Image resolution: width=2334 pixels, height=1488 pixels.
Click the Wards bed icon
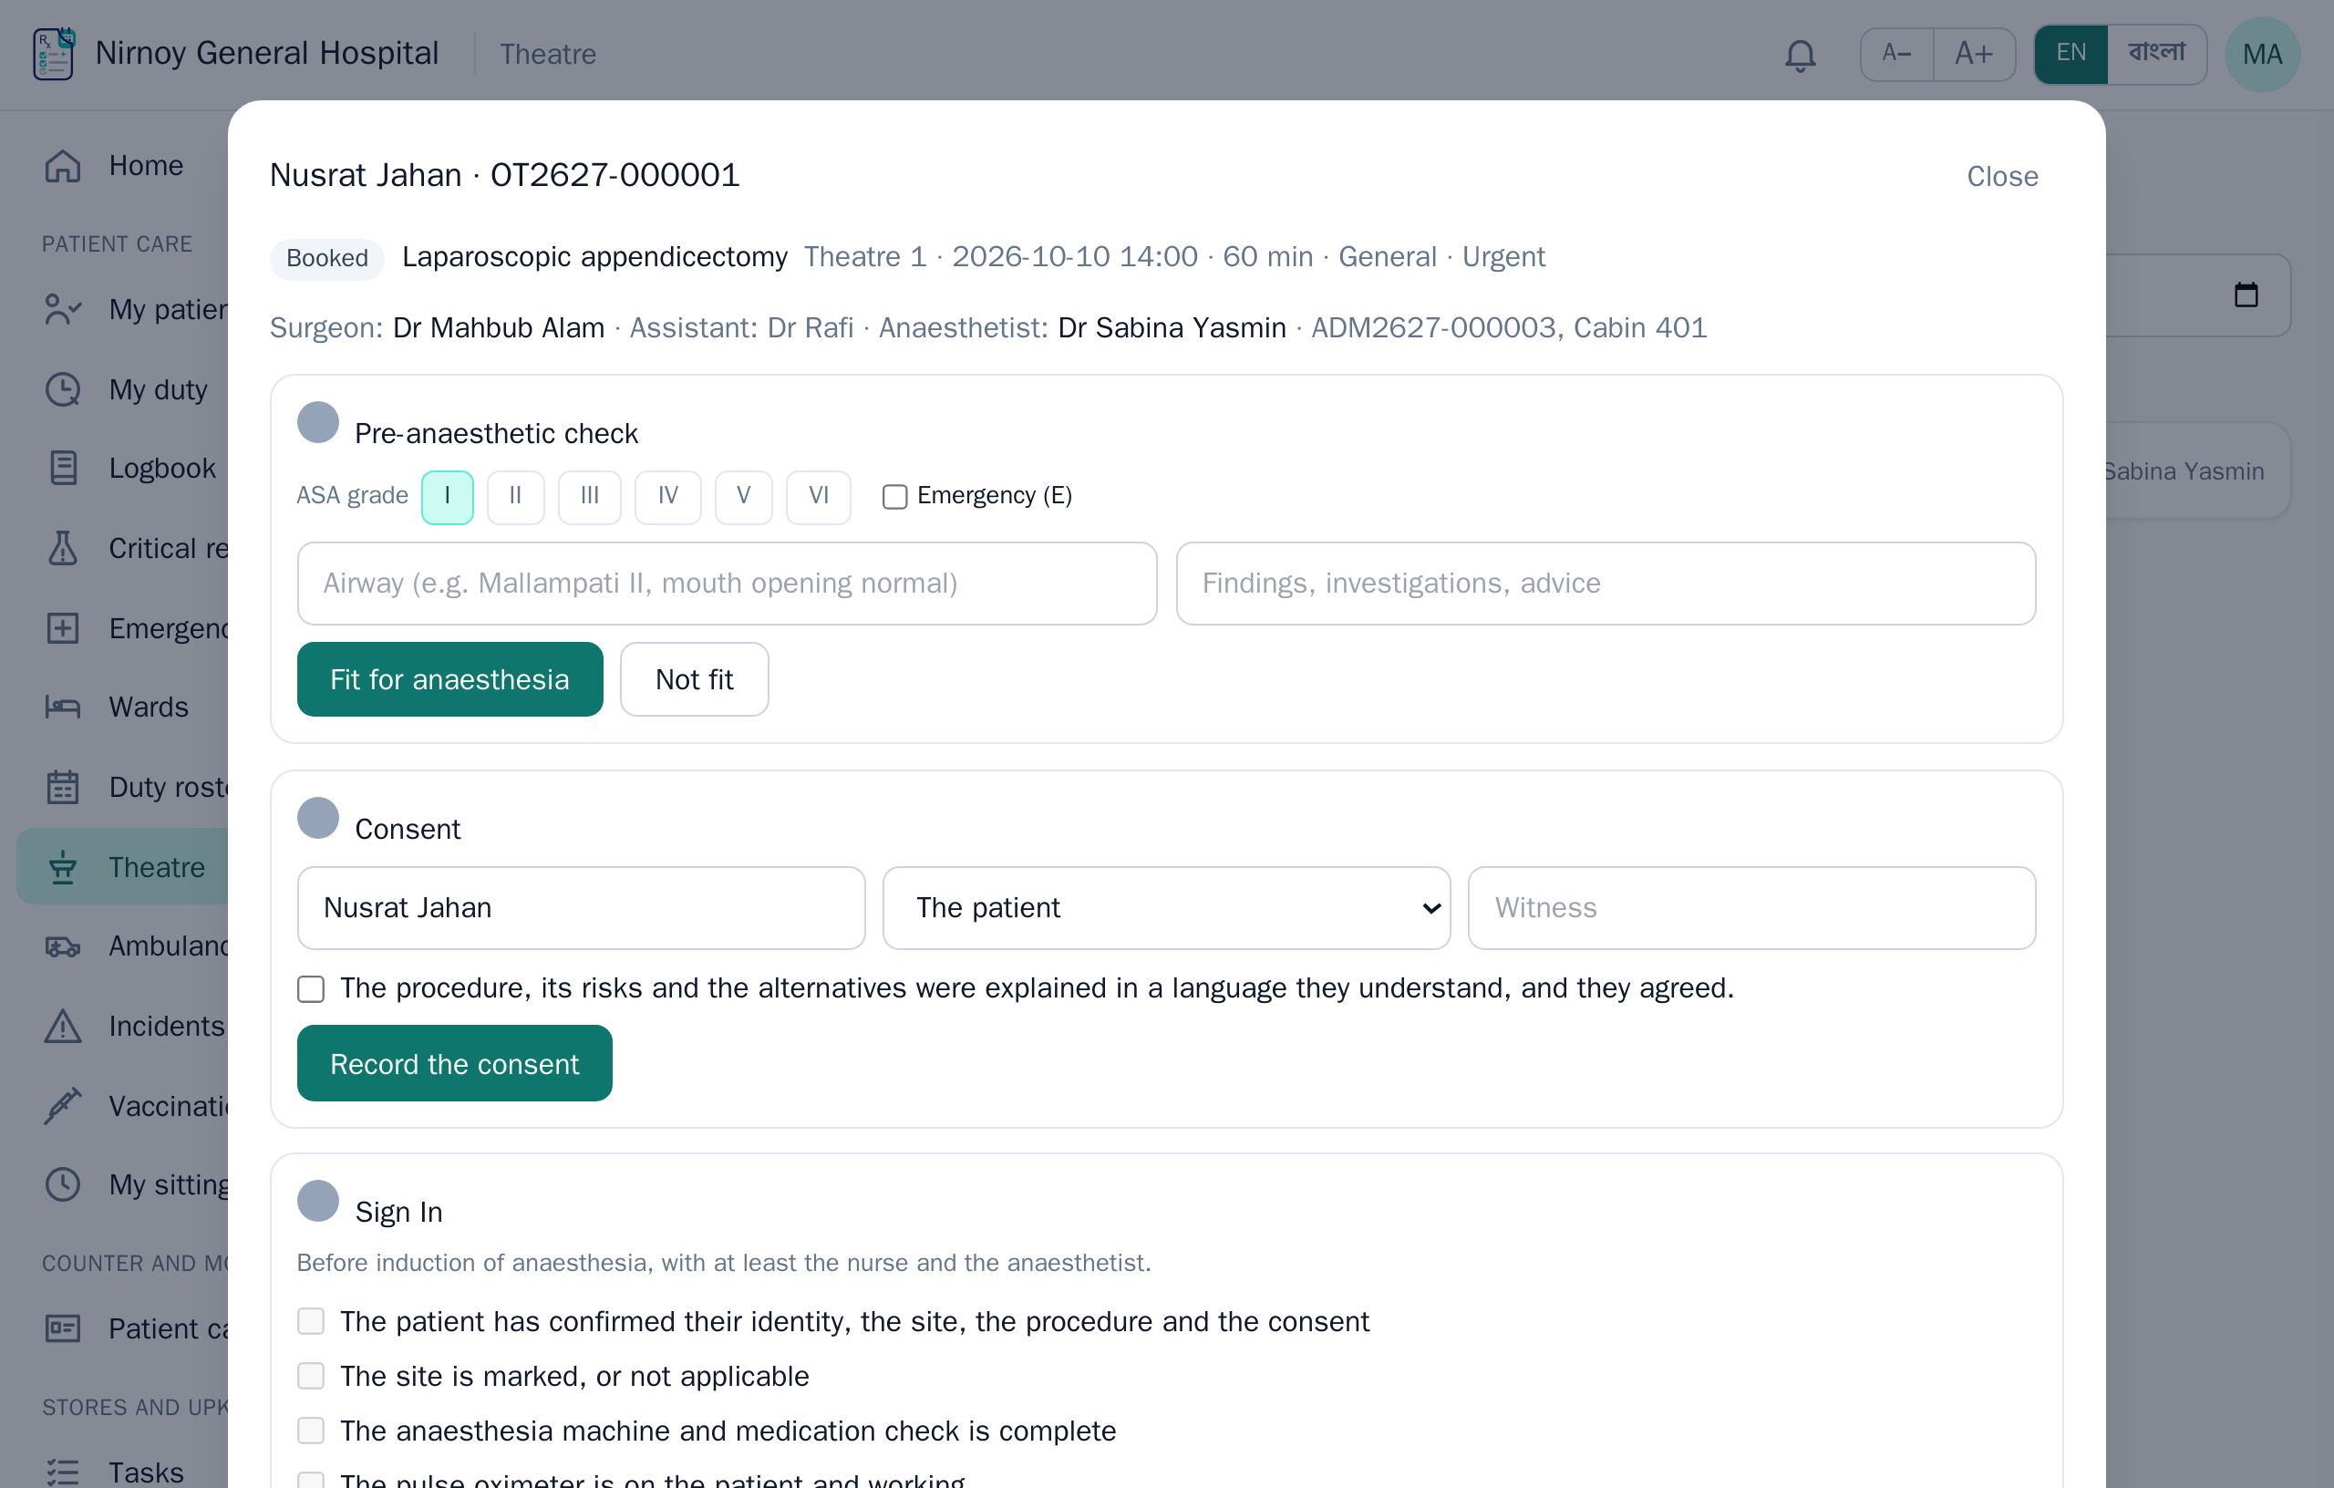pos(63,708)
